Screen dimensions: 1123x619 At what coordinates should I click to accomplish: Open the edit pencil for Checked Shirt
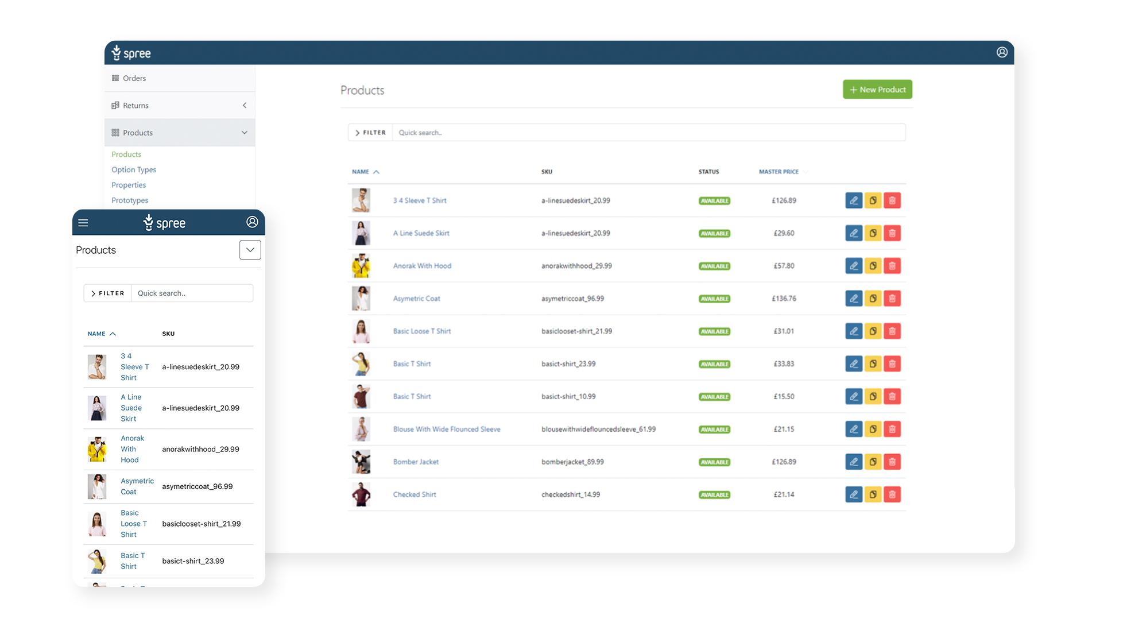pos(854,494)
